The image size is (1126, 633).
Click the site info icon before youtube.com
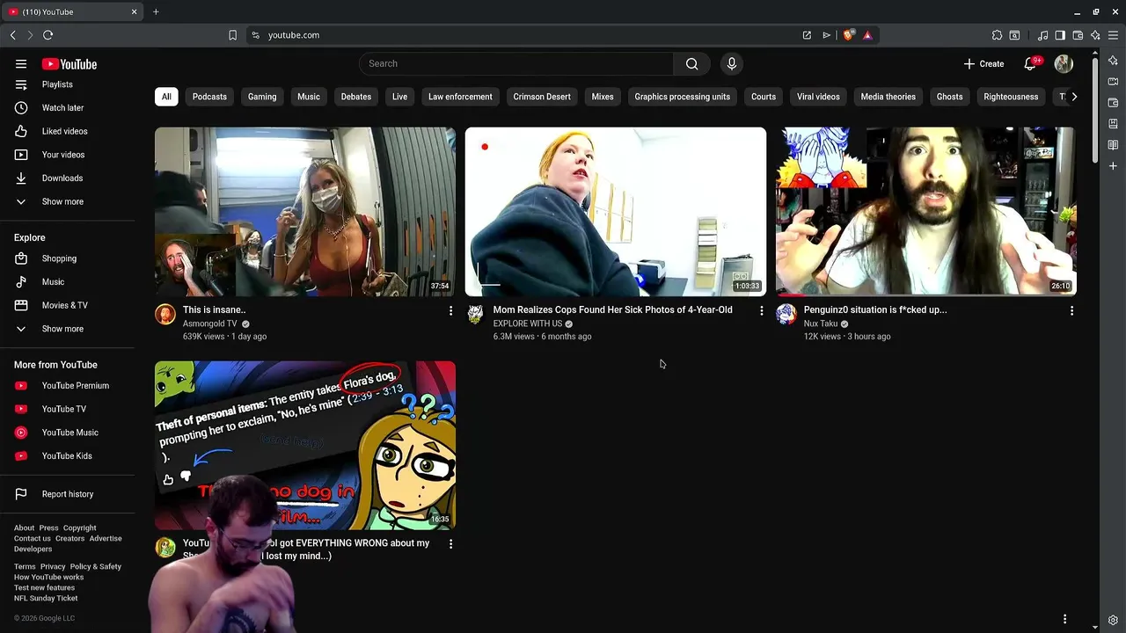coord(255,35)
